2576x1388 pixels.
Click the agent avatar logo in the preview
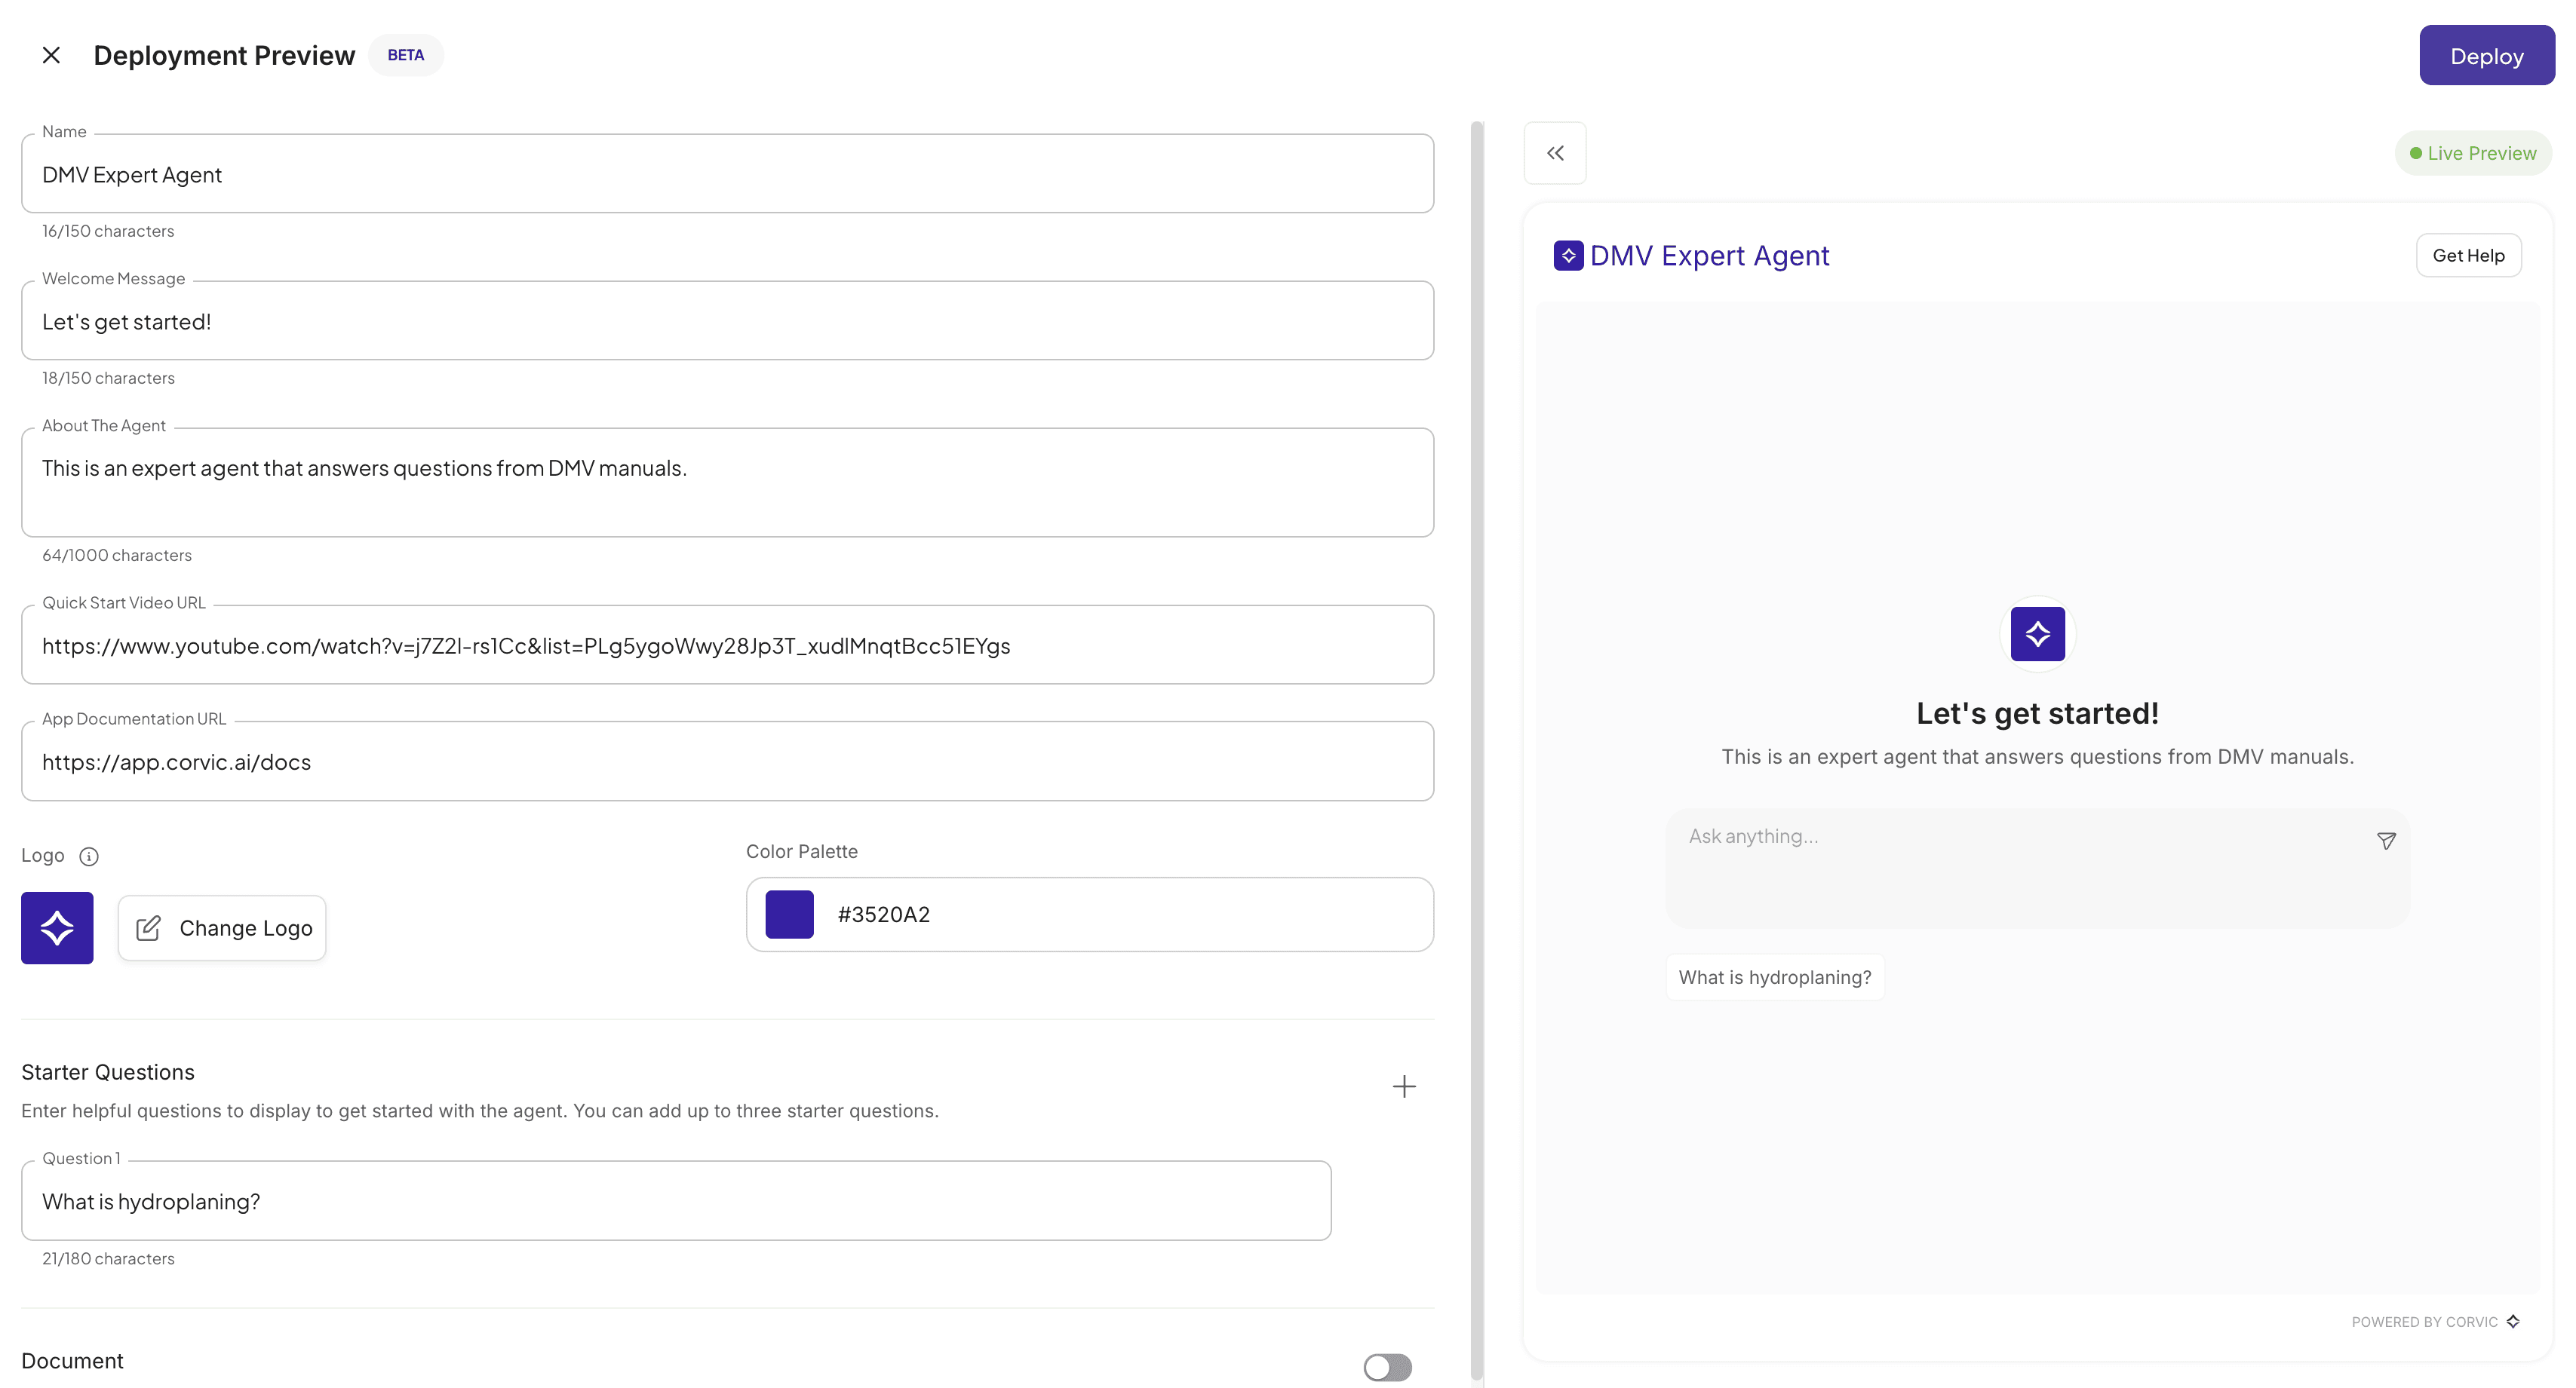pos(2037,633)
